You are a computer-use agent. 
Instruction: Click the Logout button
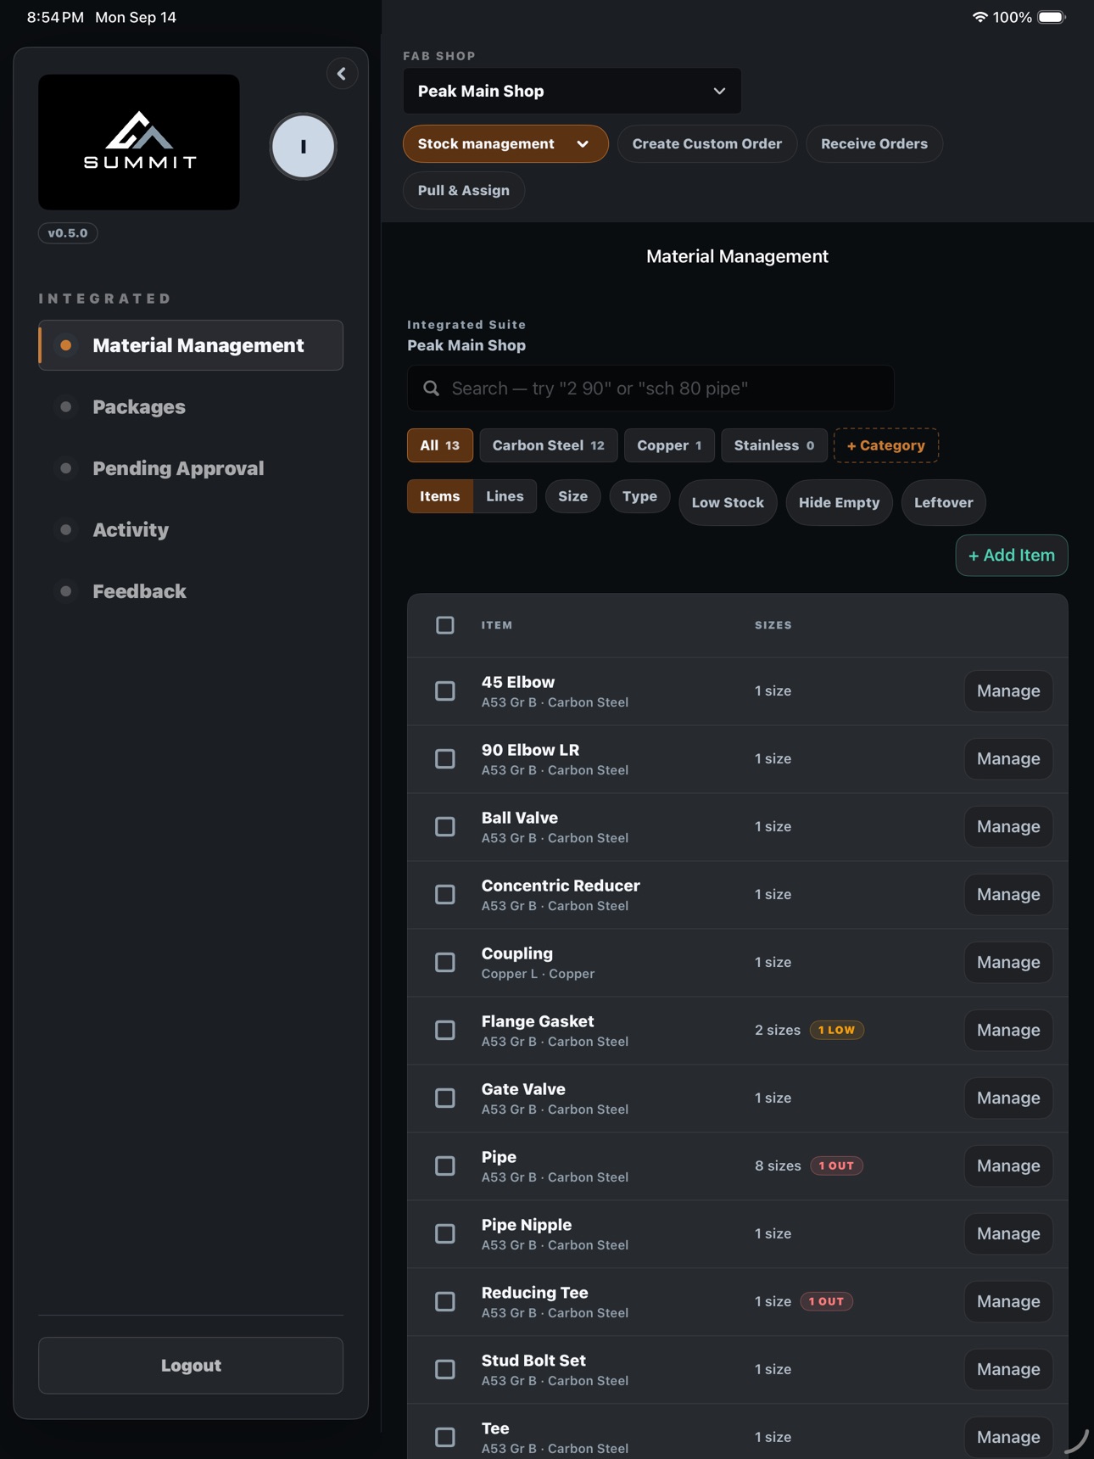[x=191, y=1366]
